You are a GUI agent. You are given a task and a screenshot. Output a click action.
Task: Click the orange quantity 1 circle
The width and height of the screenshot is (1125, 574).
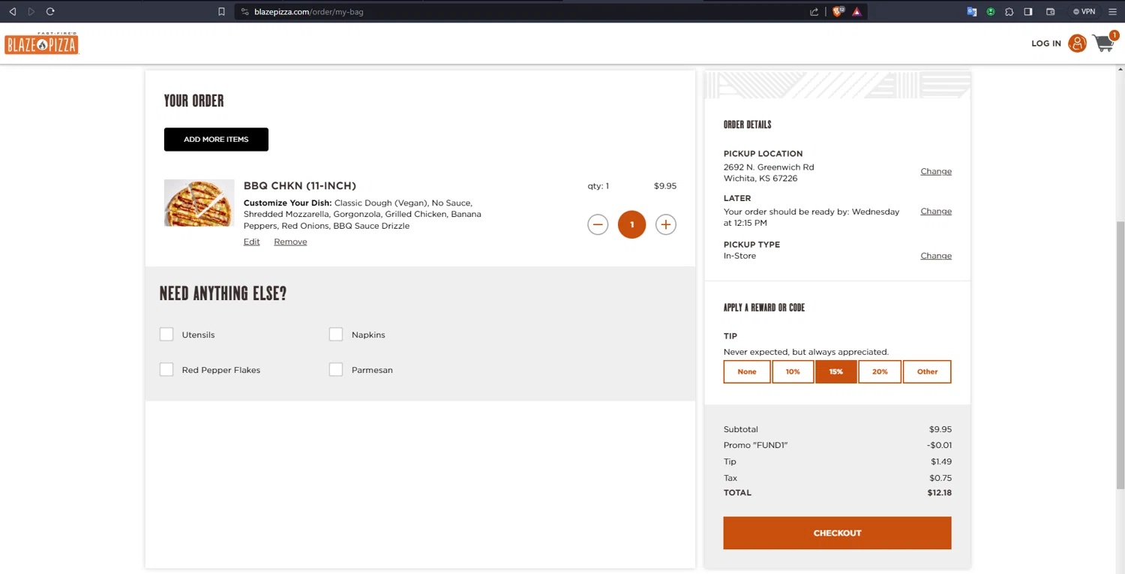coord(631,224)
